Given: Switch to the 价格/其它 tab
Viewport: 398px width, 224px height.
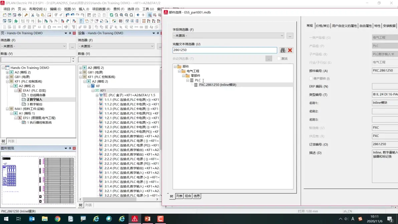Looking at the screenshot, I should coord(323,26).
